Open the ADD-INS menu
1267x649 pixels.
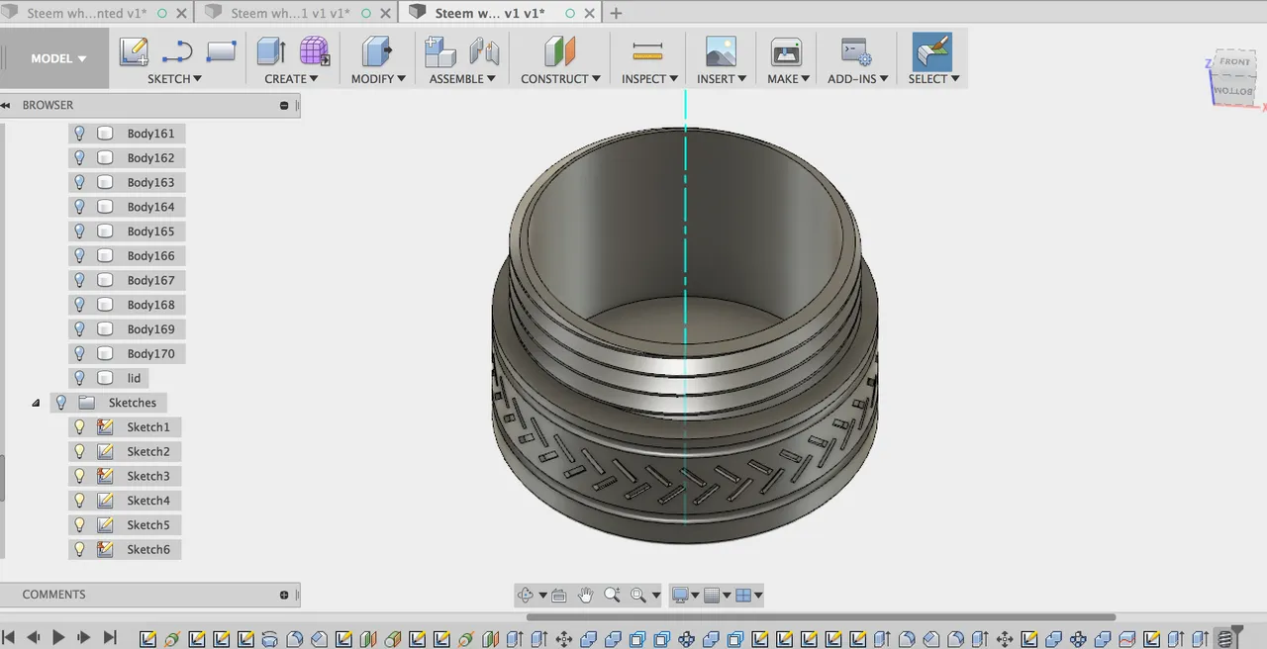point(858,79)
